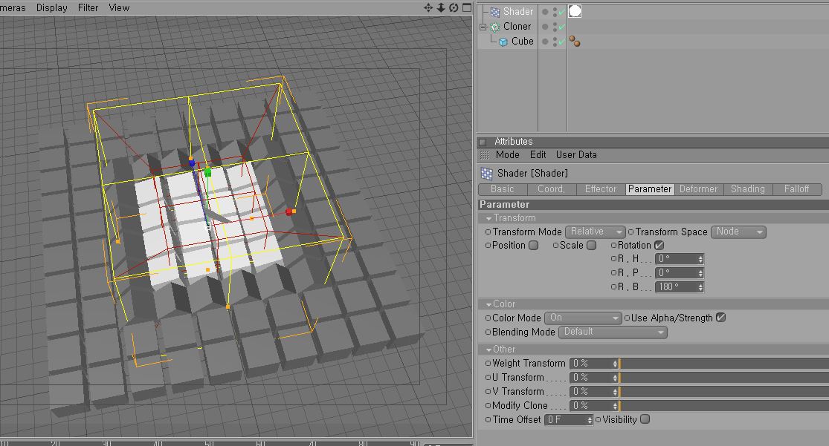Open the Mode menu in Attributes
The image size is (829, 446).
coord(508,154)
